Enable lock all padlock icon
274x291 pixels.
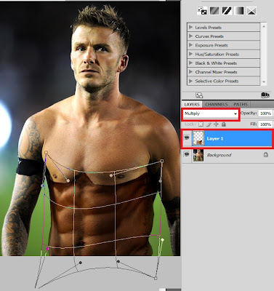pyautogui.click(x=223, y=124)
